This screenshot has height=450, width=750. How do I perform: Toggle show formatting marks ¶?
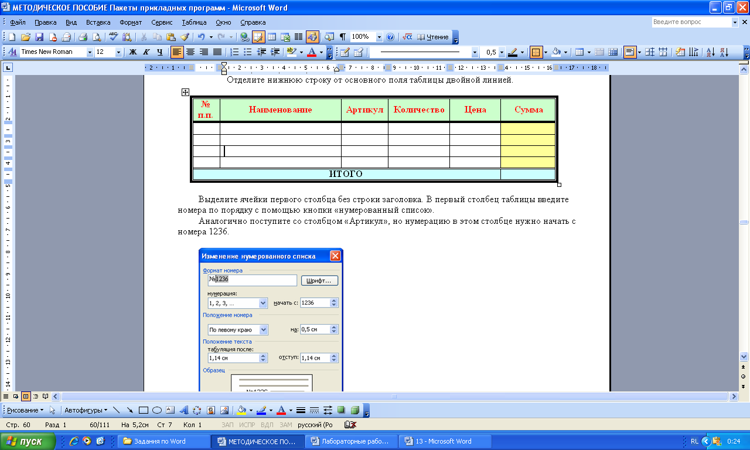(x=343, y=37)
